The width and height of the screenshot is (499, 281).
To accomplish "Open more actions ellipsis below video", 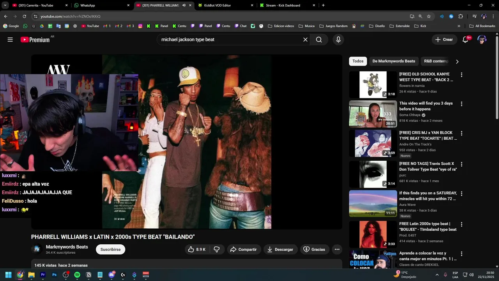I will pyautogui.click(x=337, y=249).
